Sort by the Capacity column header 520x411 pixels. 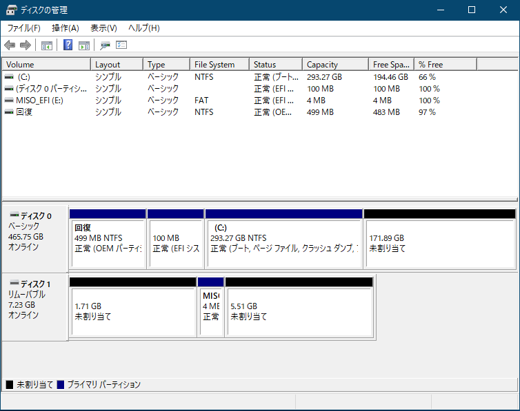[336, 64]
